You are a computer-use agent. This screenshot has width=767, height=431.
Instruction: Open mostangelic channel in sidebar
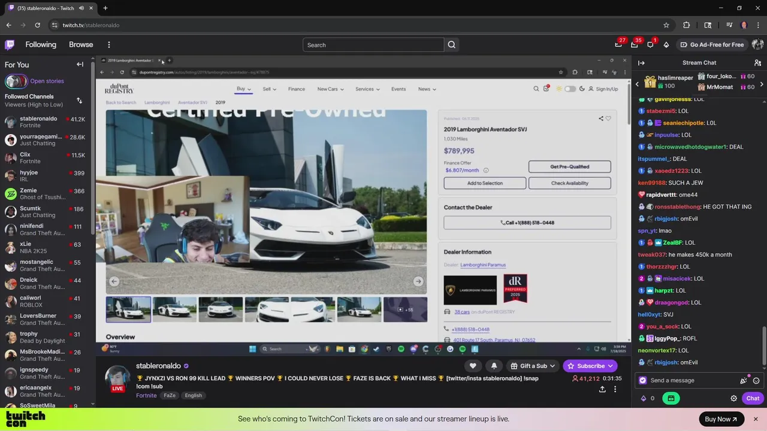46,266
